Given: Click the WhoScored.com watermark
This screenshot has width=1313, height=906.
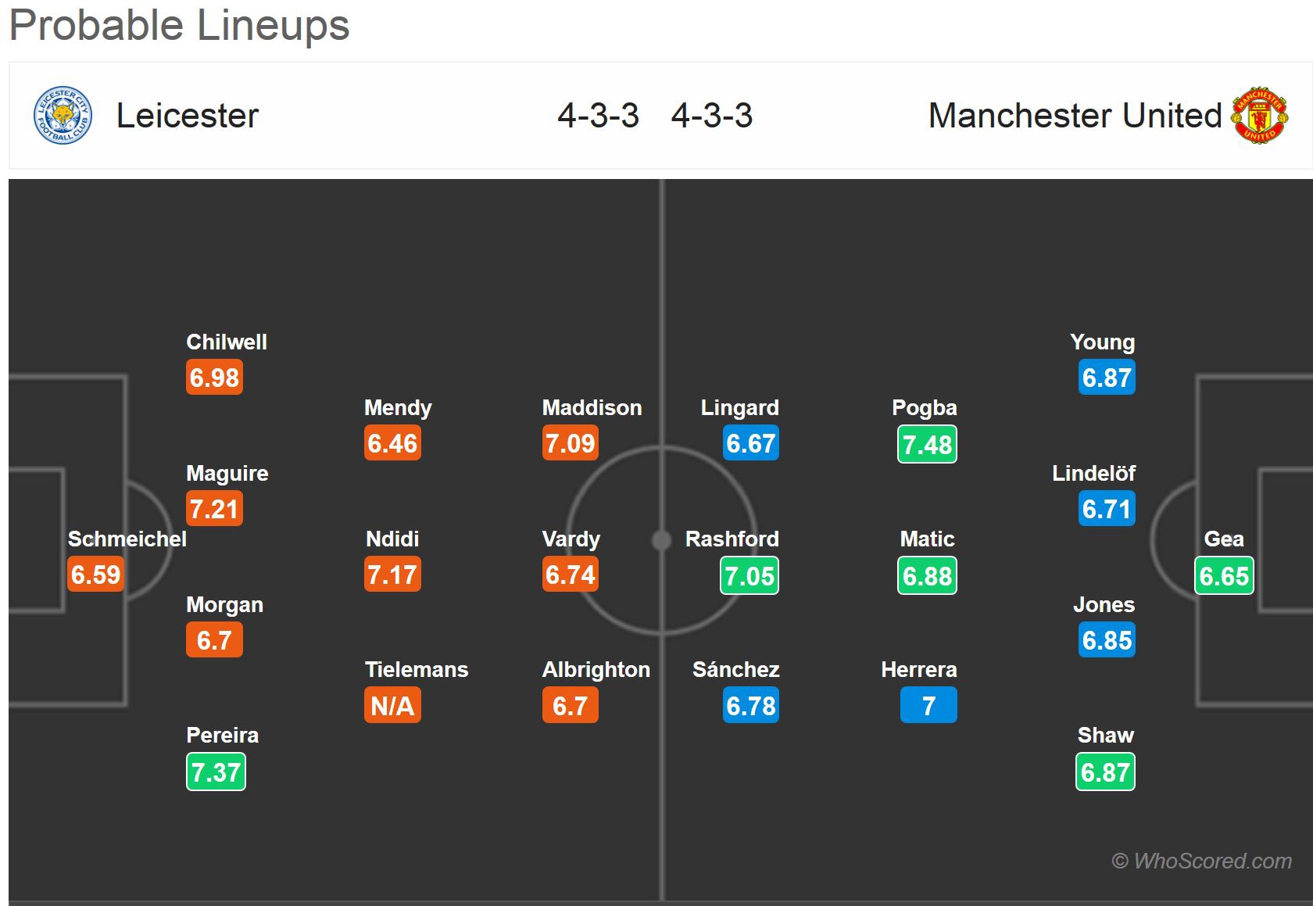Looking at the screenshot, I should pos(1201,861).
